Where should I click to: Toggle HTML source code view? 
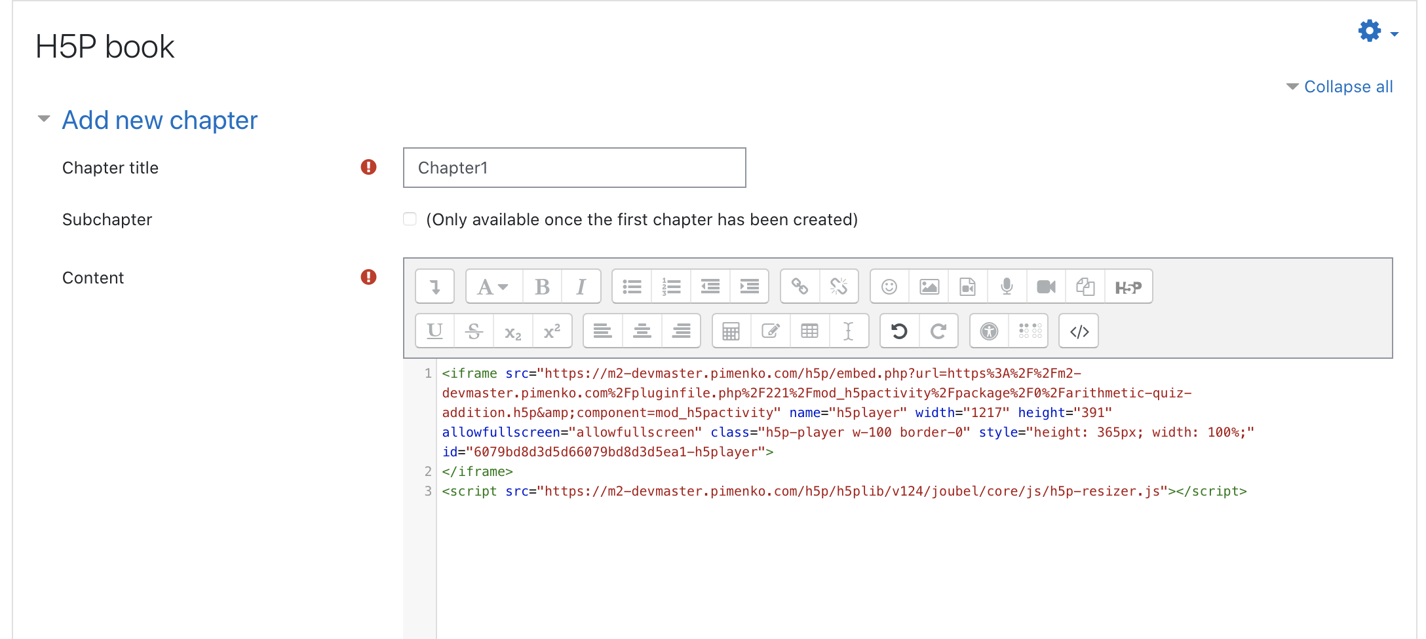[x=1079, y=331]
